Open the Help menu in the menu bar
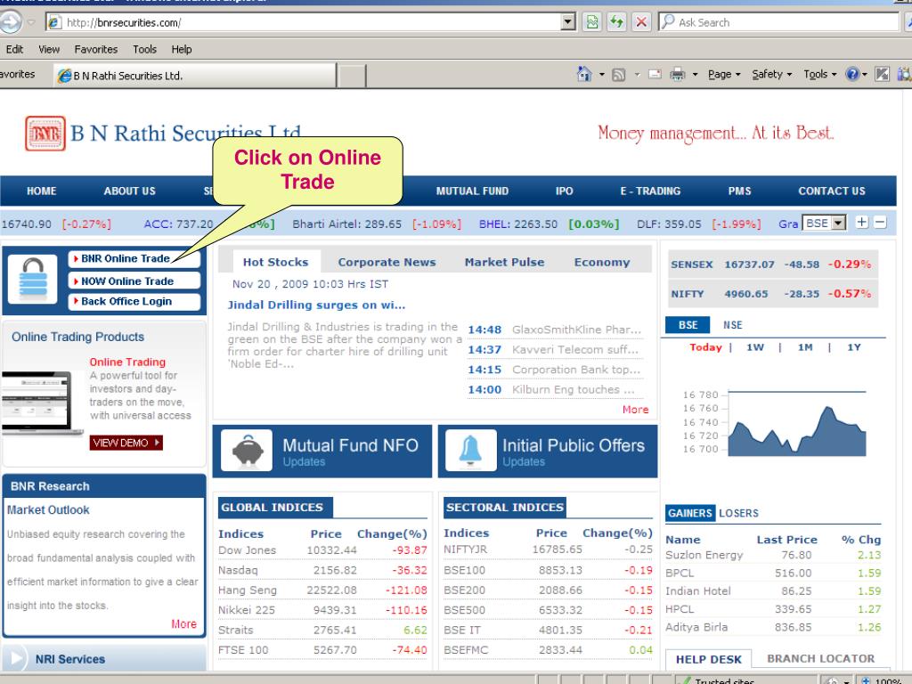The width and height of the screenshot is (912, 684). point(182,50)
